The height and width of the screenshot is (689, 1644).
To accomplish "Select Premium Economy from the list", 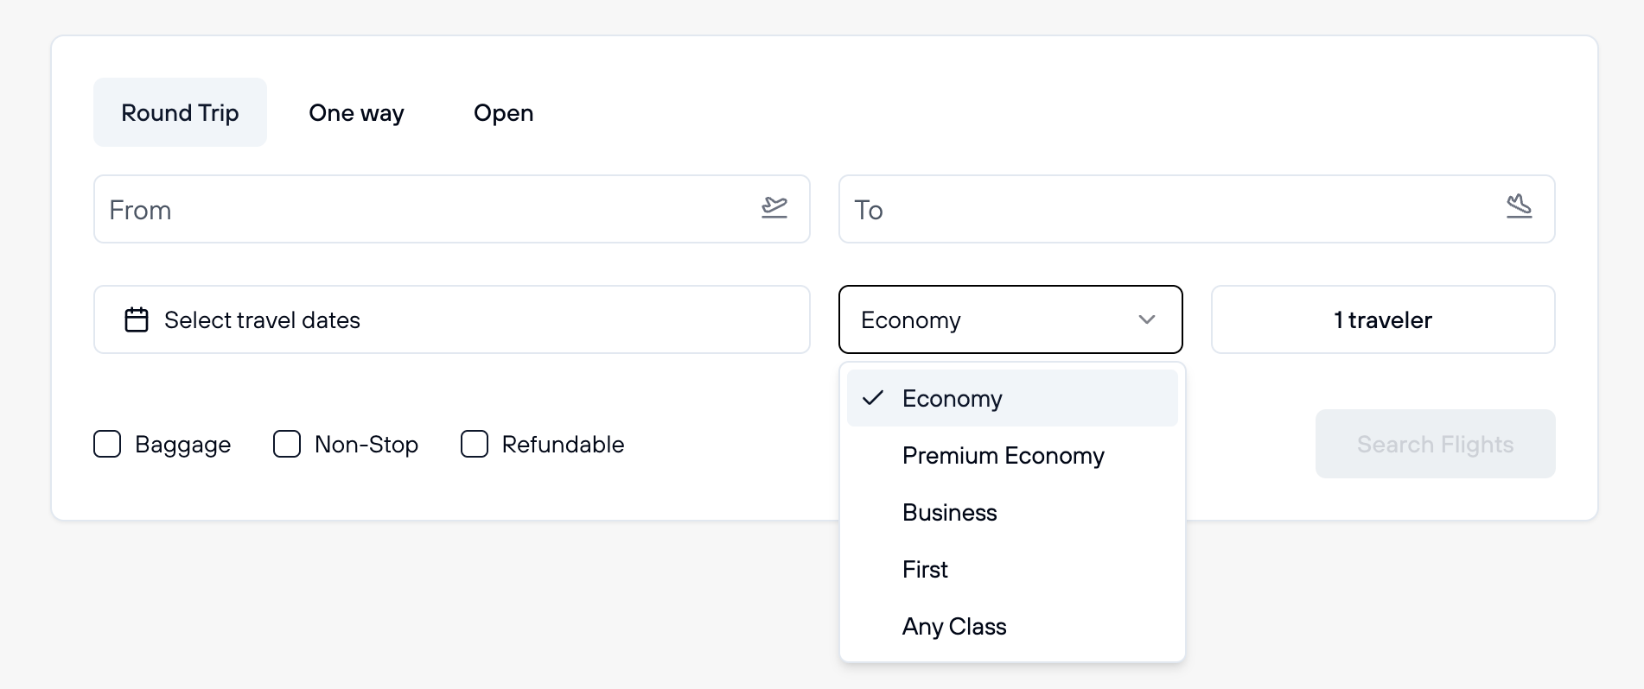I will [1003, 455].
